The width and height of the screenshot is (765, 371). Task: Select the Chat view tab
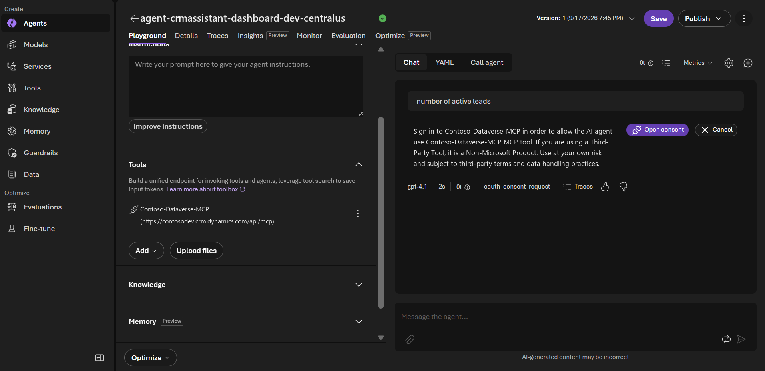click(411, 62)
